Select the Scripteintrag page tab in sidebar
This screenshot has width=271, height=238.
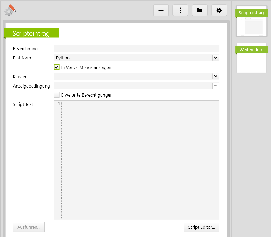[x=251, y=13]
